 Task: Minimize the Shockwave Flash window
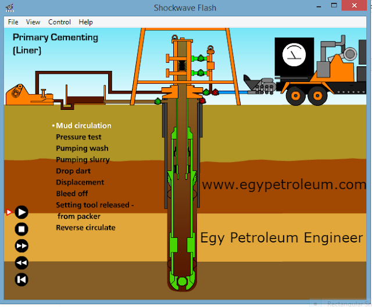(319, 6)
